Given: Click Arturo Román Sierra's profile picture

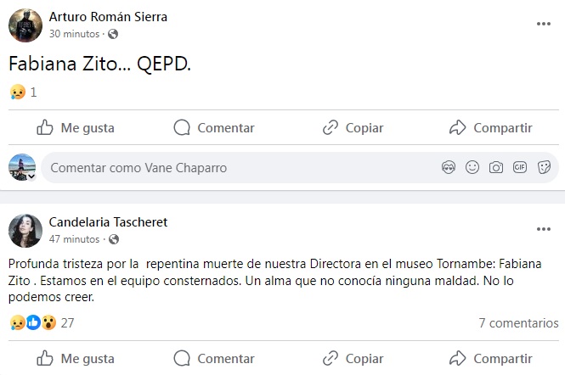Looking at the screenshot, I should 25,25.
